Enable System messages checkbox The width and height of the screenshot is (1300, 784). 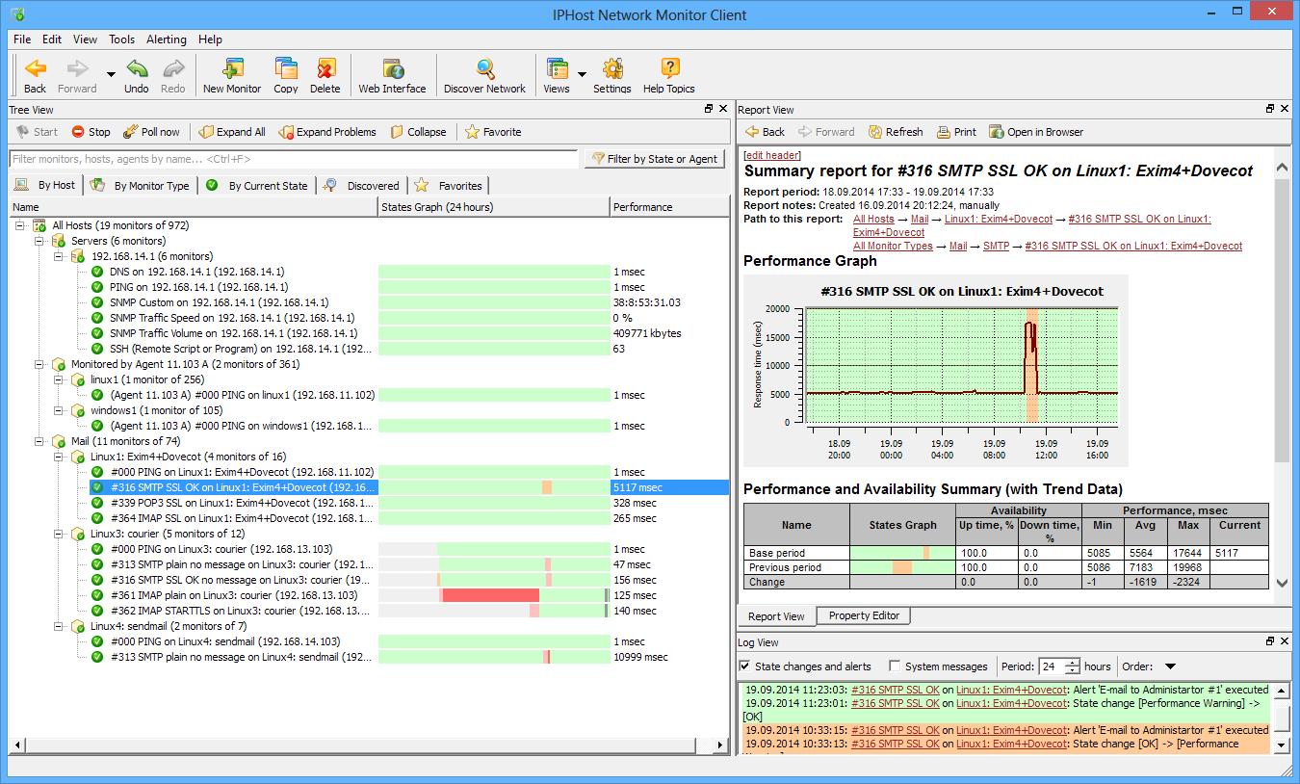tap(896, 666)
